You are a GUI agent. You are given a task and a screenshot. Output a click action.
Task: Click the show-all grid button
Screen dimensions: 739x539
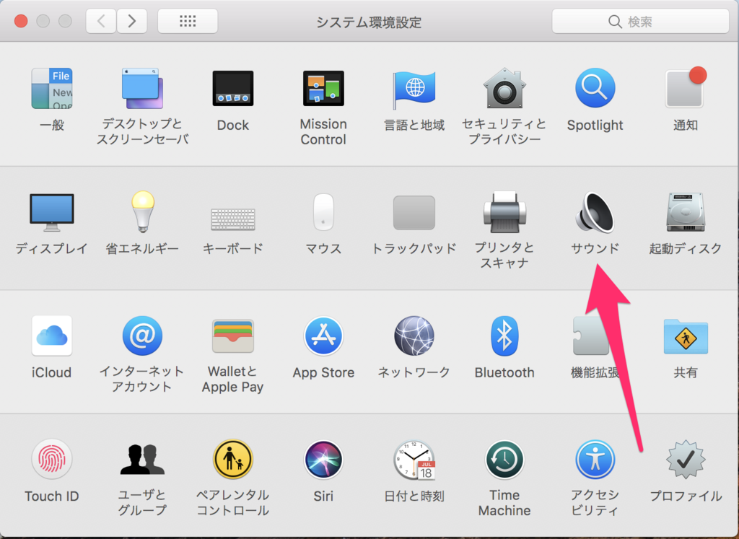pos(188,21)
